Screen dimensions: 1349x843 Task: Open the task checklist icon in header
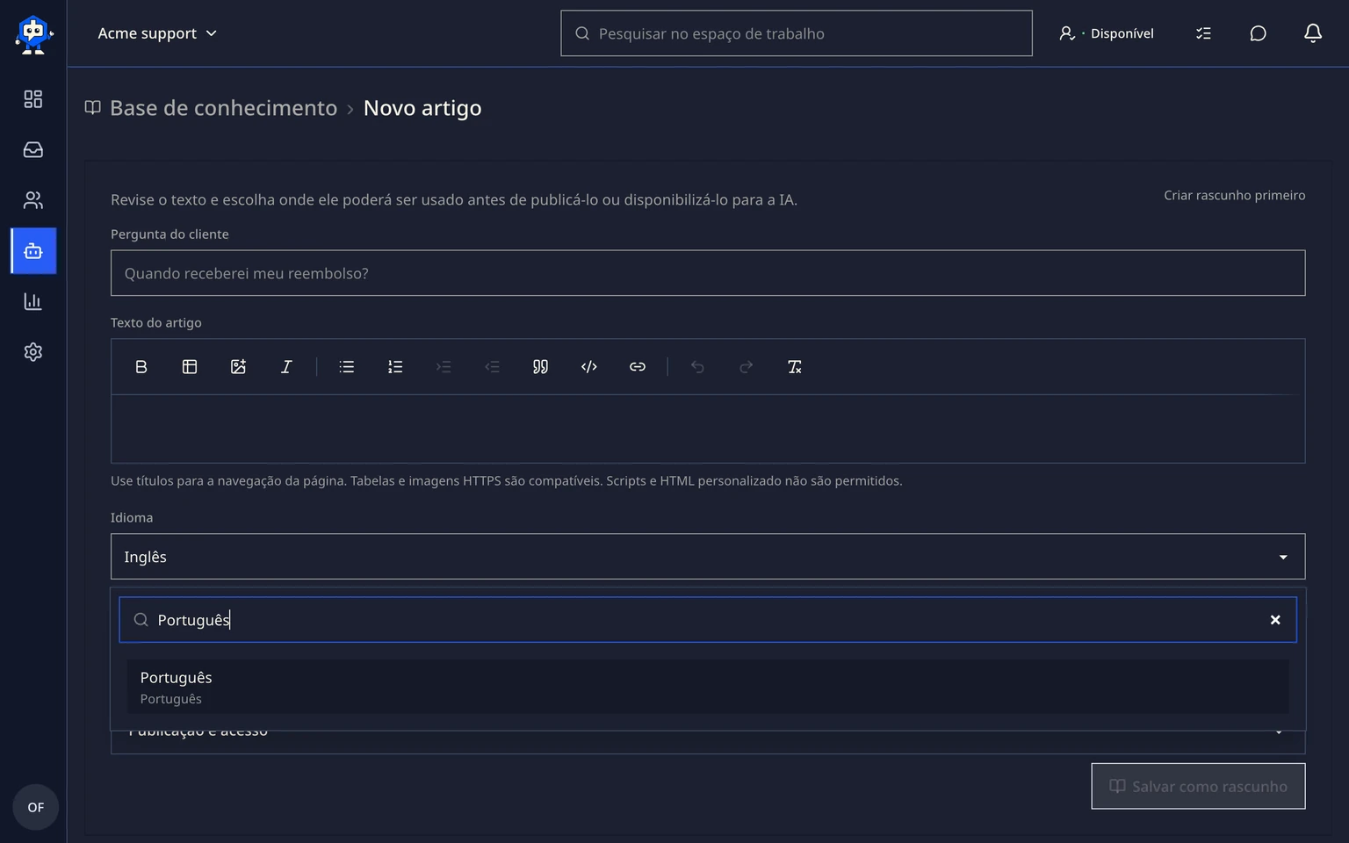tap(1203, 33)
